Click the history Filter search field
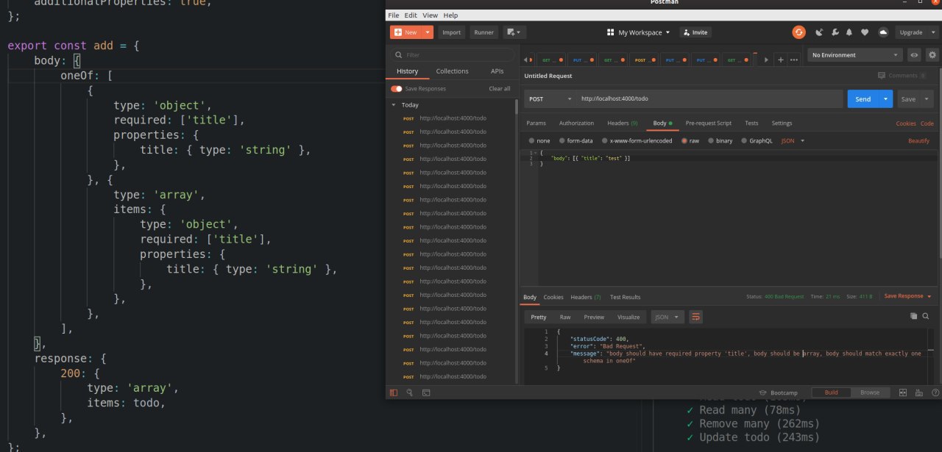Image resolution: width=942 pixels, height=452 pixels. pos(453,55)
